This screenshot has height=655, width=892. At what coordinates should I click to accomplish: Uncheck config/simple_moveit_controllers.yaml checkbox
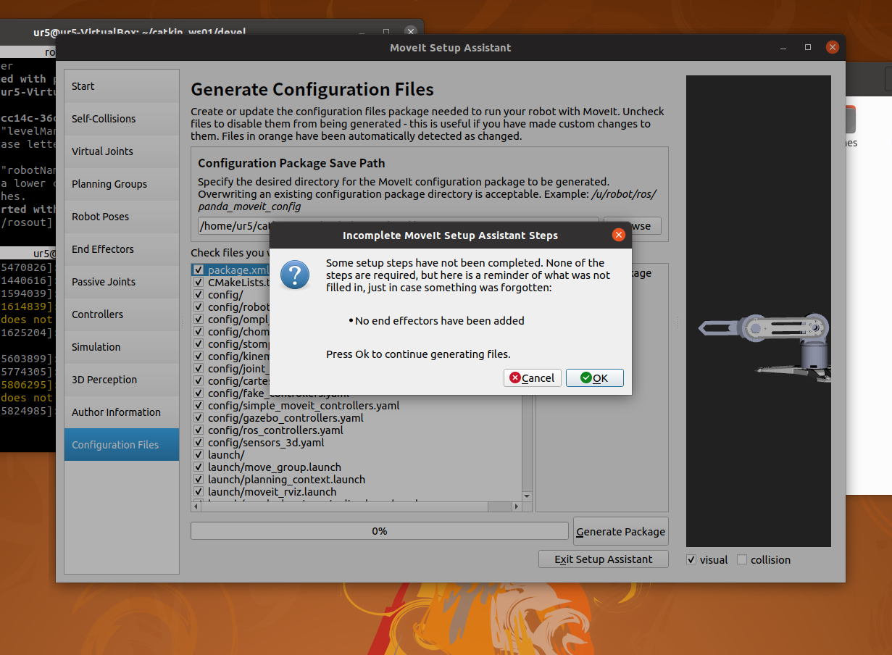199,406
